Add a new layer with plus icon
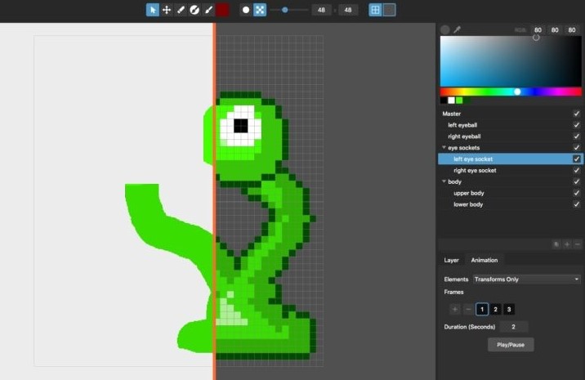The image size is (585, 380). click(x=567, y=244)
